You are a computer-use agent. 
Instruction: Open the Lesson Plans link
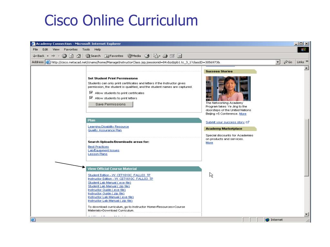tap(98, 154)
